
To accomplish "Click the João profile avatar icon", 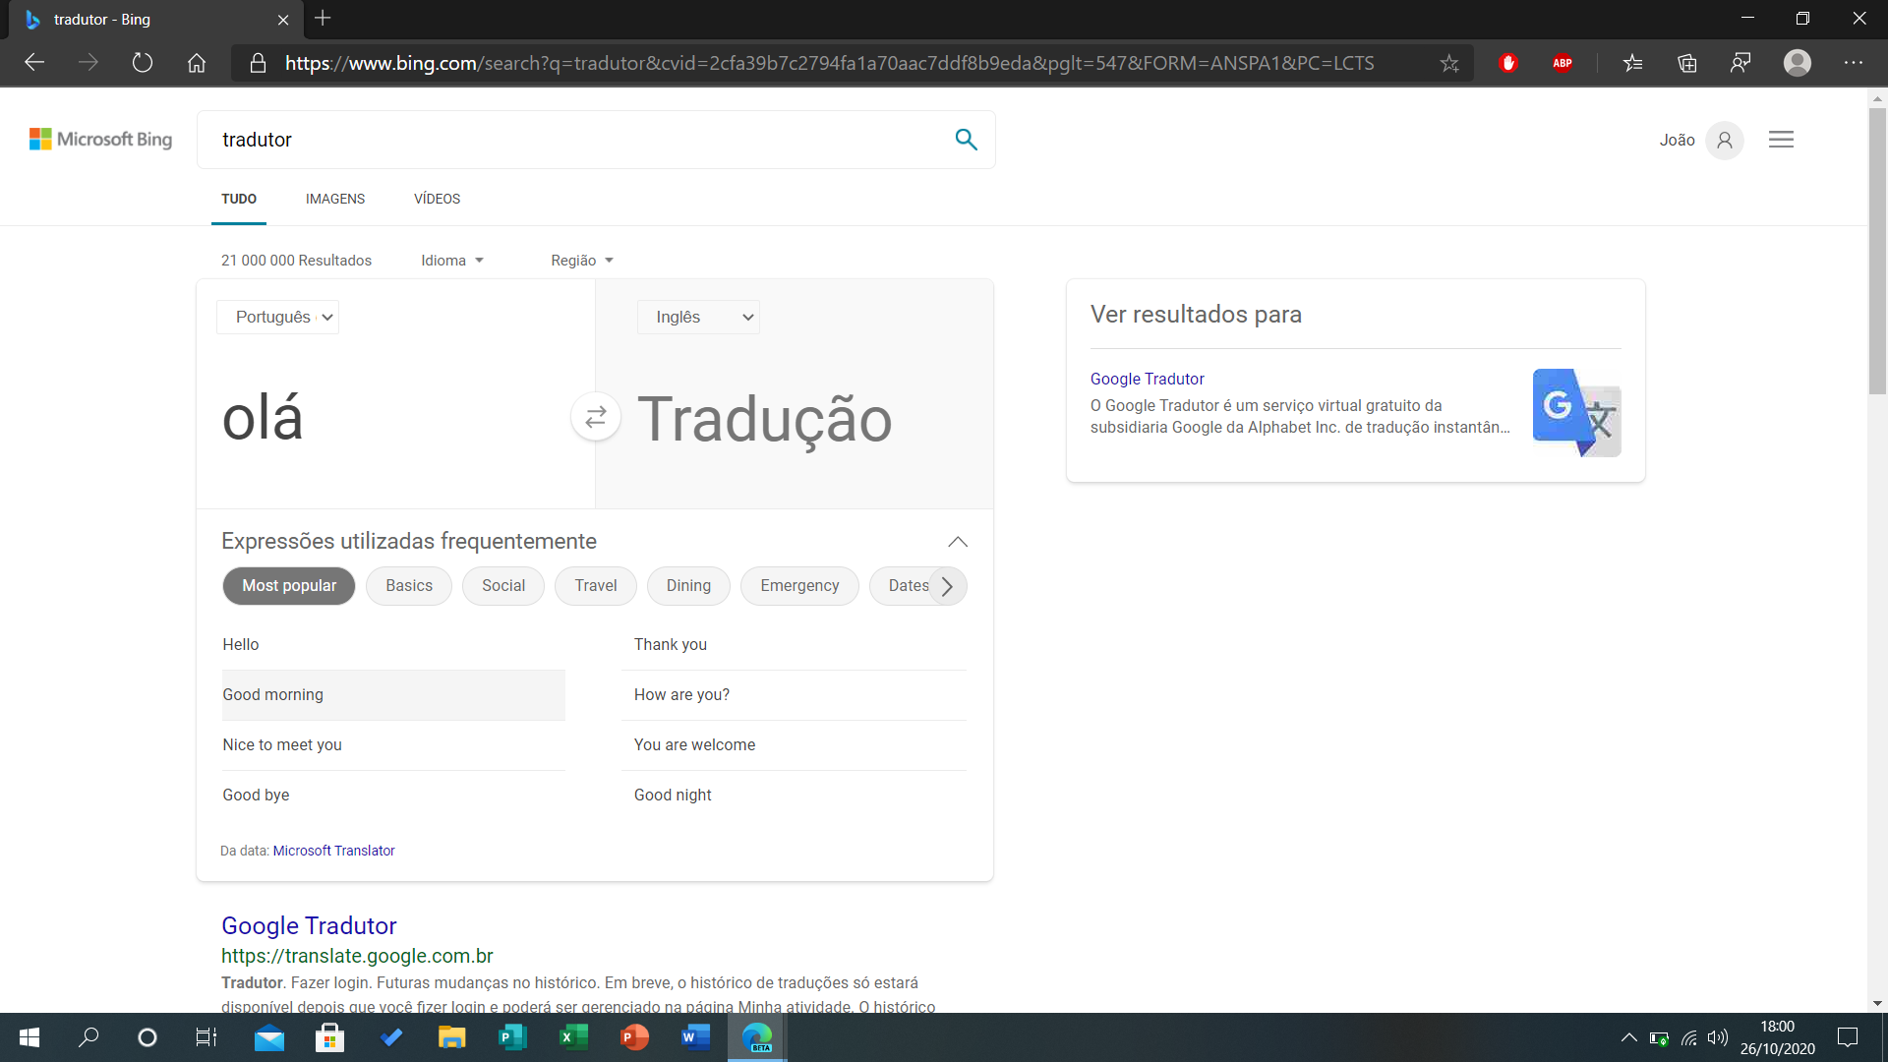I will (1725, 141).
